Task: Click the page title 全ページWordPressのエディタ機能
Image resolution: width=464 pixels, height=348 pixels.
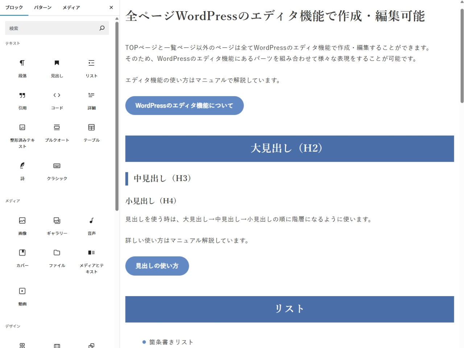Action: pos(275,16)
